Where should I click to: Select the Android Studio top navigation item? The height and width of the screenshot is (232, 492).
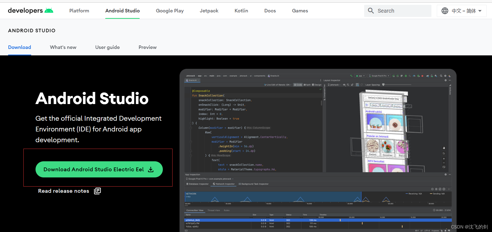[x=122, y=11]
